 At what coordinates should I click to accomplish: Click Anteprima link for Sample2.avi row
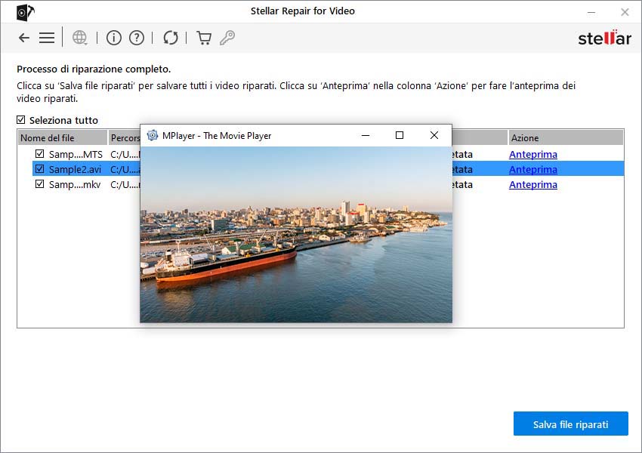532,169
